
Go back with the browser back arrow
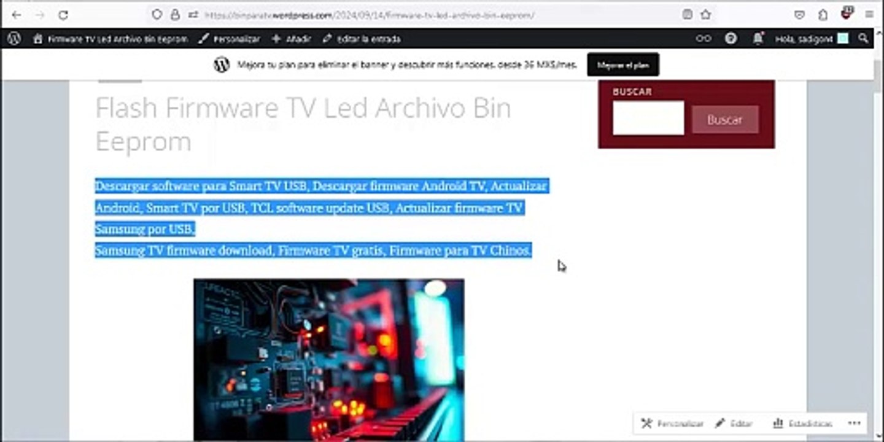[x=17, y=15]
